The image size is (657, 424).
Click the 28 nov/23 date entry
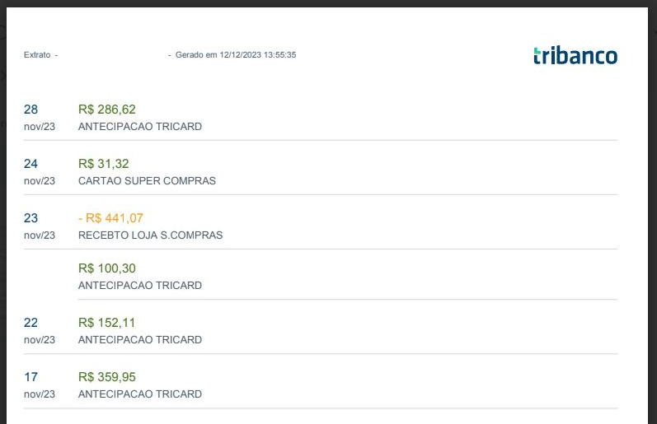point(39,118)
